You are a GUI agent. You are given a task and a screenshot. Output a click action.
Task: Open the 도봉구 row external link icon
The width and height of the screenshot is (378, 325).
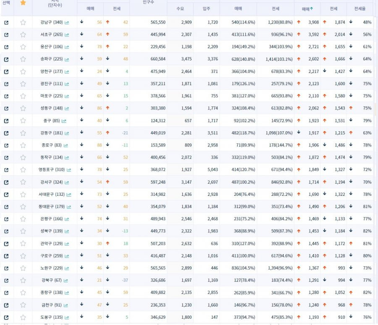tap(6, 317)
